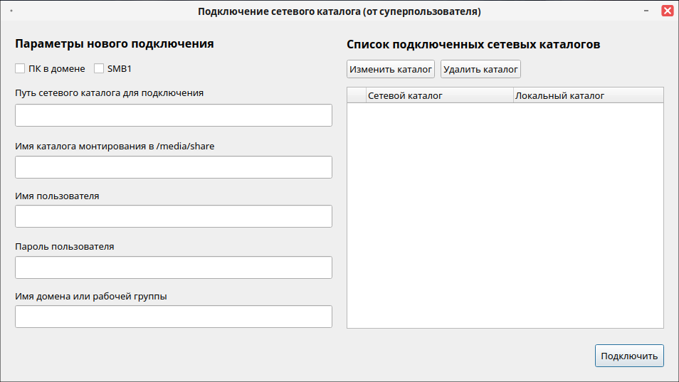The height and width of the screenshot is (382, 679).
Task: Sort by the "Сетевой каталог" column header
Action: [x=439, y=95]
